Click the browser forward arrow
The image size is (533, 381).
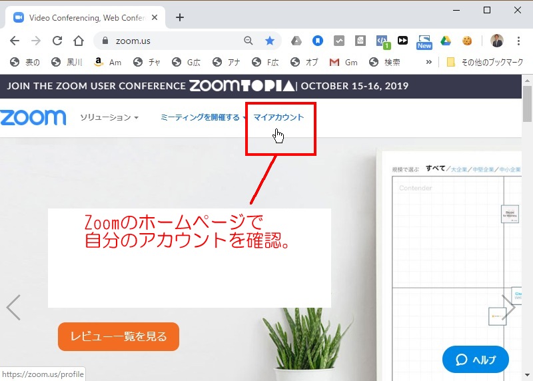(x=36, y=41)
